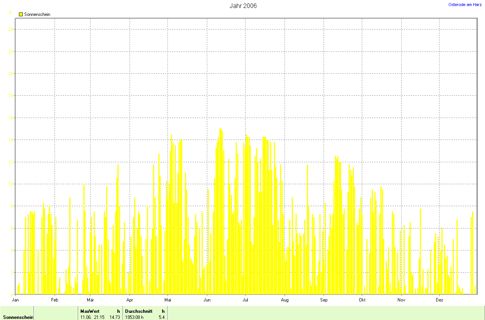Select the Mai month axis label

(x=168, y=300)
